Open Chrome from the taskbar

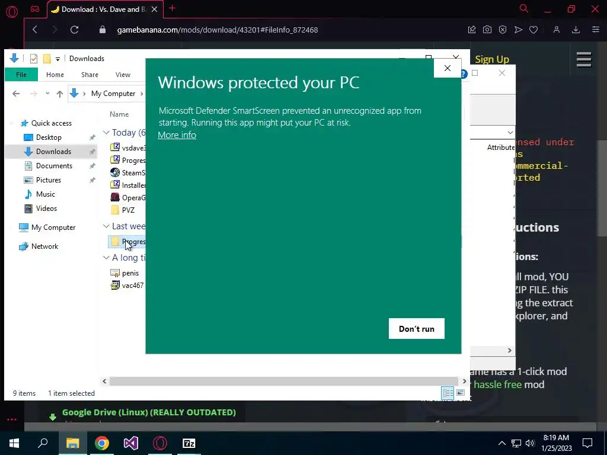102,443
